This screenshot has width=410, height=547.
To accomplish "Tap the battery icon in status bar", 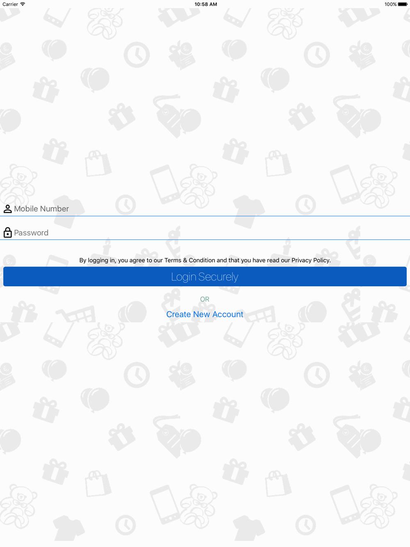I will coord(403,4).
